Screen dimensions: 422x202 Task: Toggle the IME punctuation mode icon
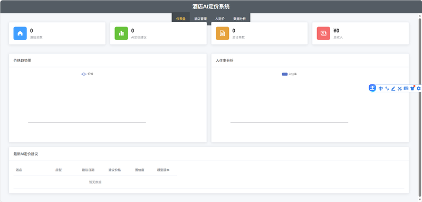click(387, 89)
